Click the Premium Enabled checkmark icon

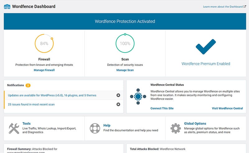206,47
